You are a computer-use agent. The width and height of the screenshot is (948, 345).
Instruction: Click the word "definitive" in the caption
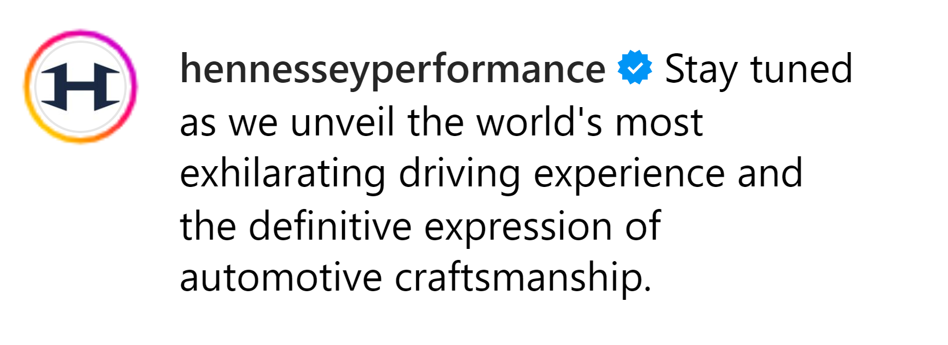click(x=330, y=226)
